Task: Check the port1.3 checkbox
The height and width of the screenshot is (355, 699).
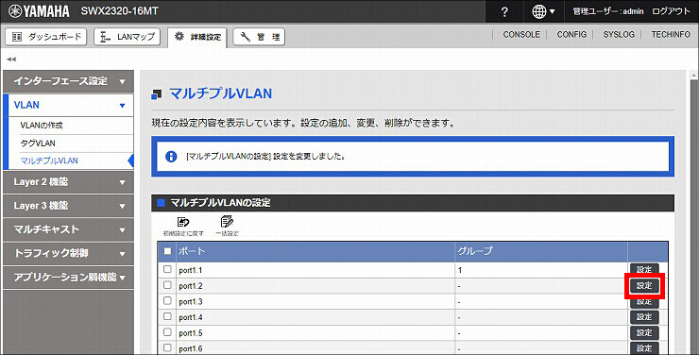Action: tap(167, 300)
